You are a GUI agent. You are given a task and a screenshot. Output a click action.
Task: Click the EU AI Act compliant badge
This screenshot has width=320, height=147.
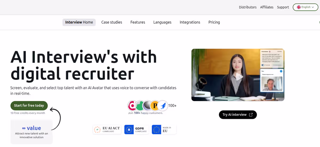point(107,130)
